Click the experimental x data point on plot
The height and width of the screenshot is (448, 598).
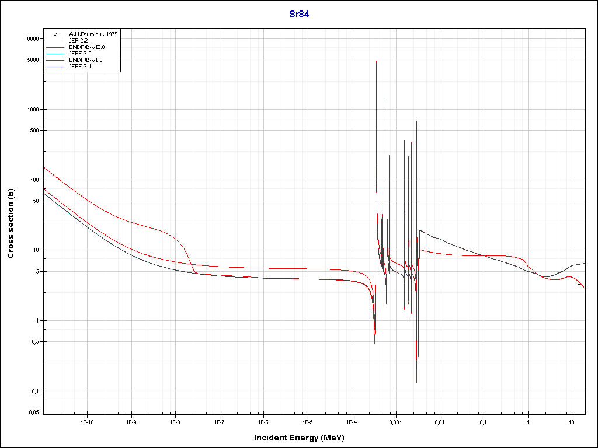tap(579, 283)
